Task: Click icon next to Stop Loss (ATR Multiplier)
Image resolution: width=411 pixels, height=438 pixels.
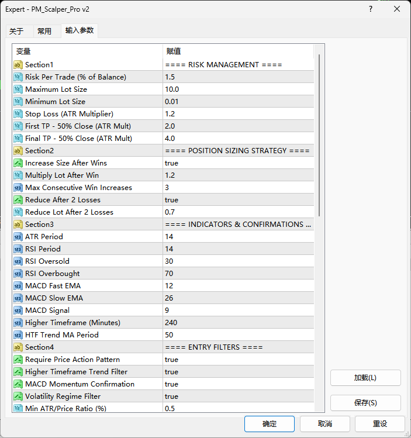Action: (18, 114)
